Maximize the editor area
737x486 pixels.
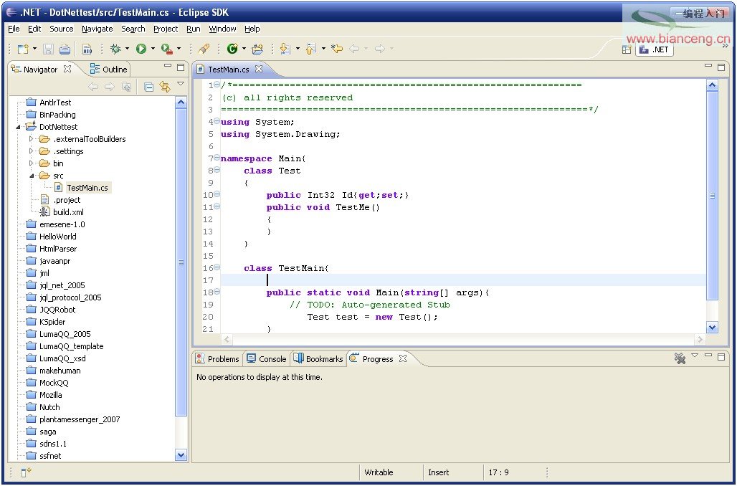pos(721,67)
